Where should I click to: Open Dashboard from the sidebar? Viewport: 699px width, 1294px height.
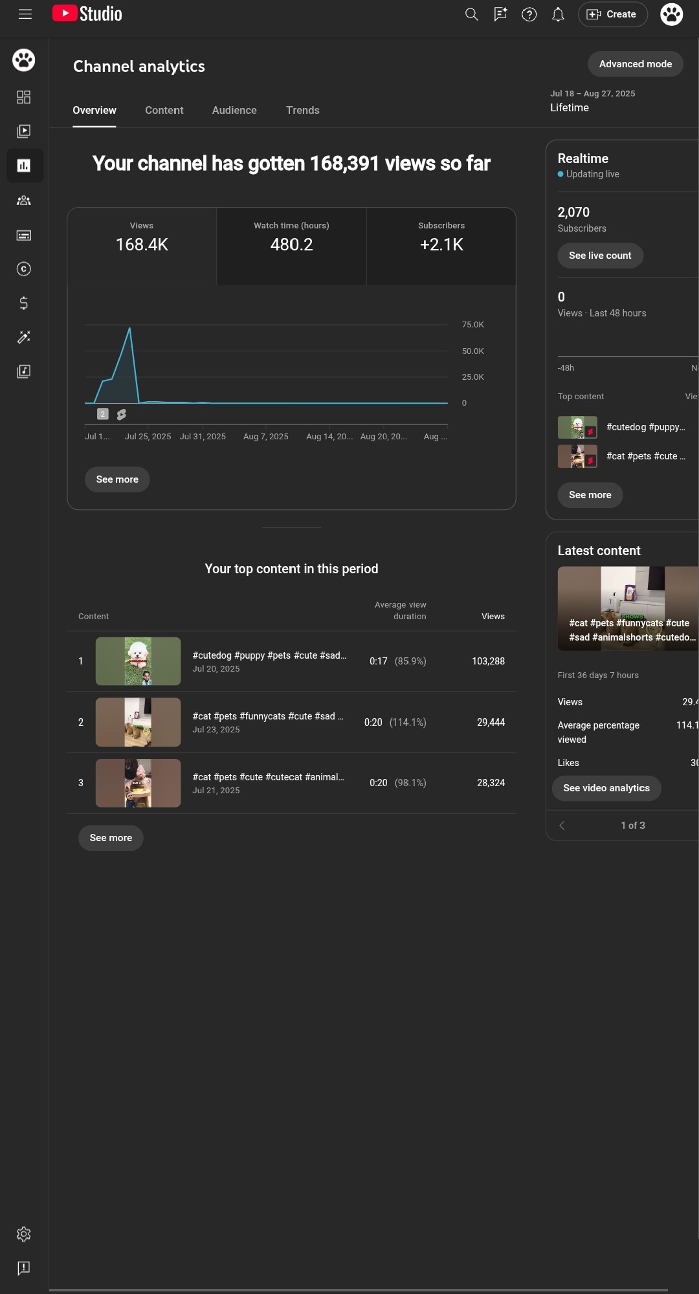coord(24,97)
